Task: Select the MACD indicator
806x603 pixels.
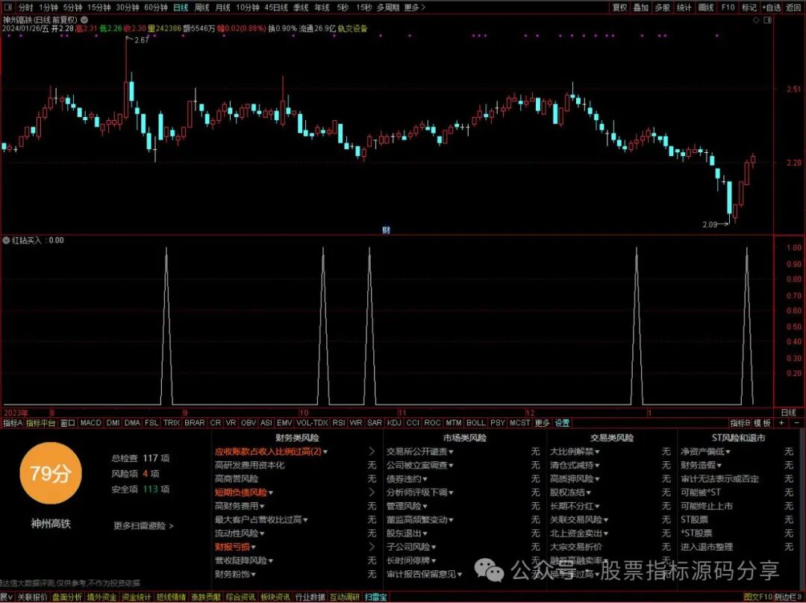Action: (91, 422)
